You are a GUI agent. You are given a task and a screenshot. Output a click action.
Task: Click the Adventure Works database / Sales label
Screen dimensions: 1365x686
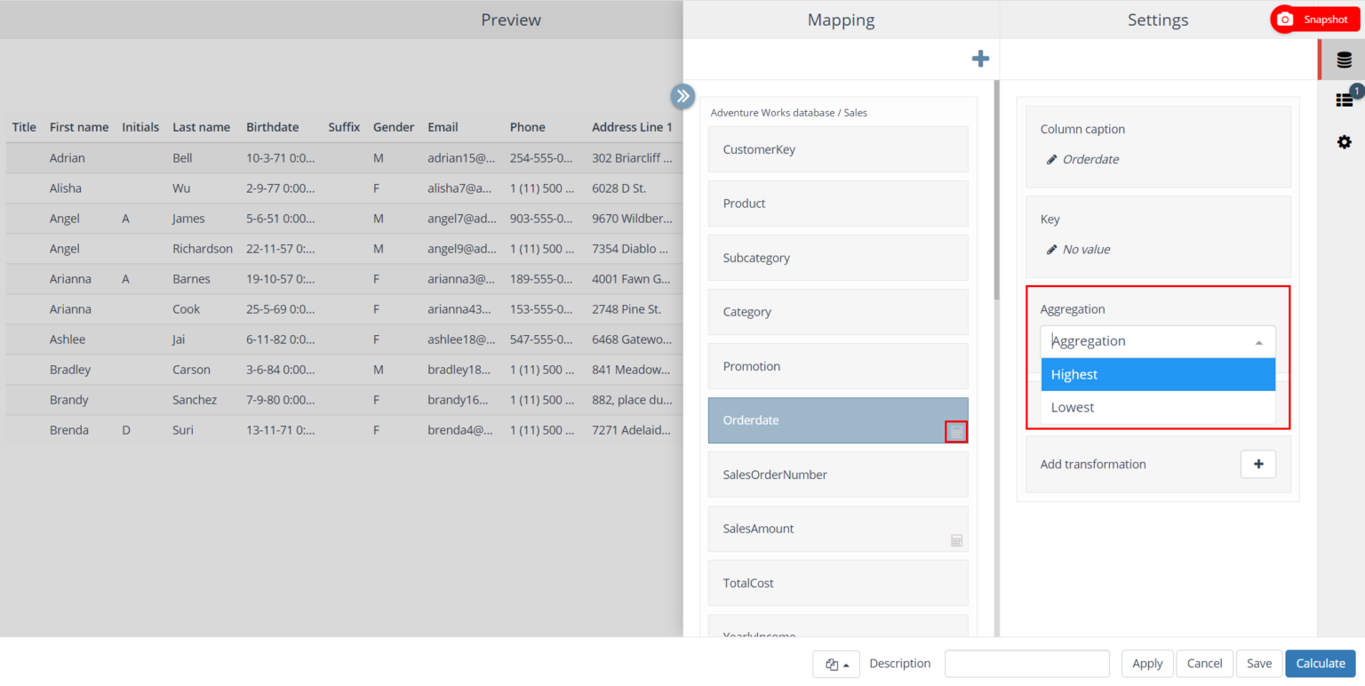pos(789,113)
